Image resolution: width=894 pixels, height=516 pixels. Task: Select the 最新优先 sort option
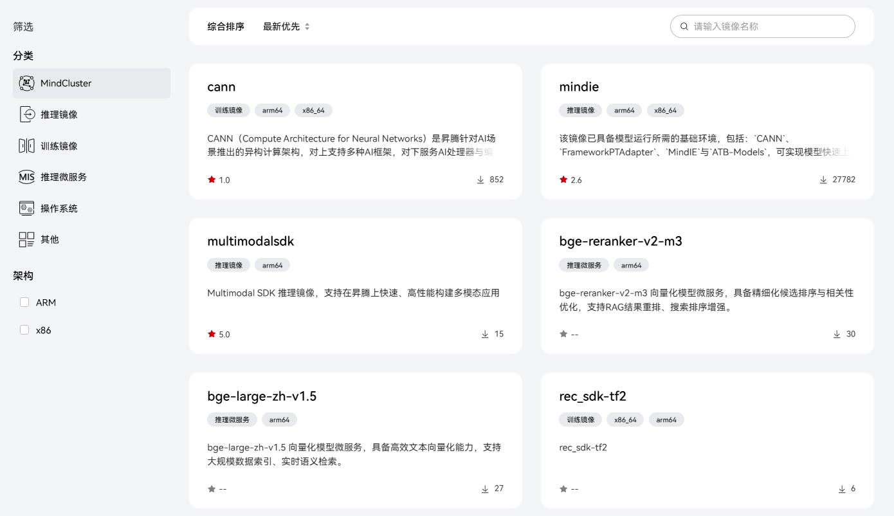(x=281, y=26)
